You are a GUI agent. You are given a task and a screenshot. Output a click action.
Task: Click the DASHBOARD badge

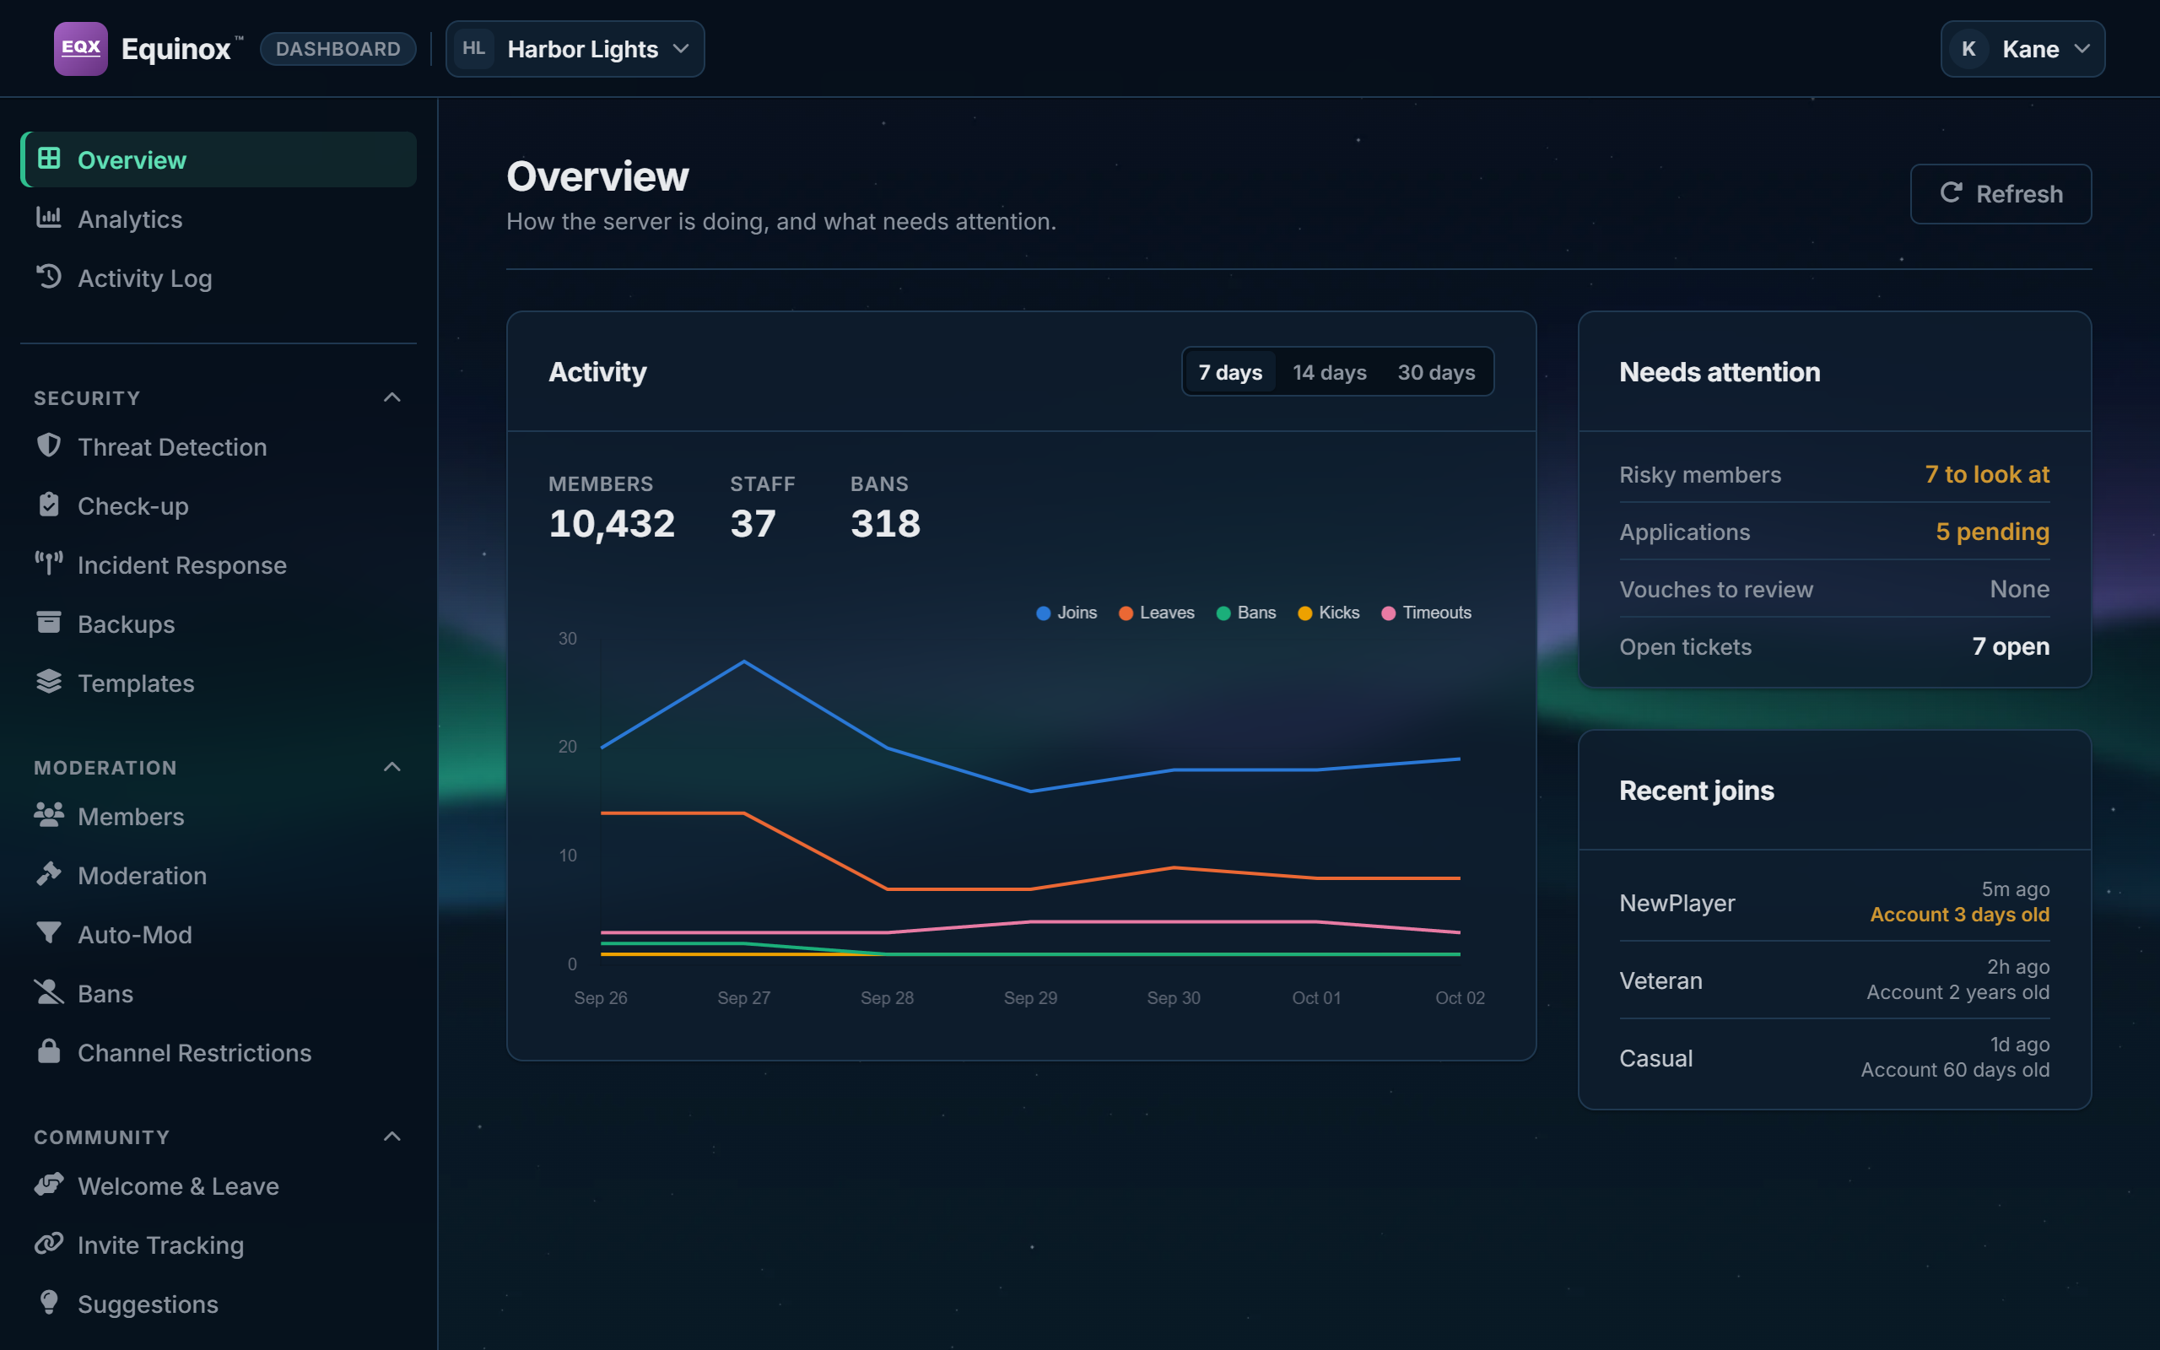pos(338,49)
